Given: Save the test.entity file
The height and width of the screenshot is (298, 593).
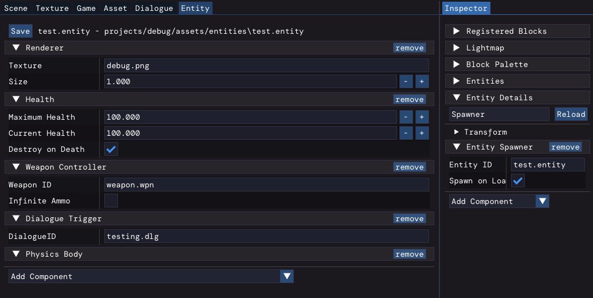Looking at the screenshot, I should pyautogui.click(x=21, y=31).
